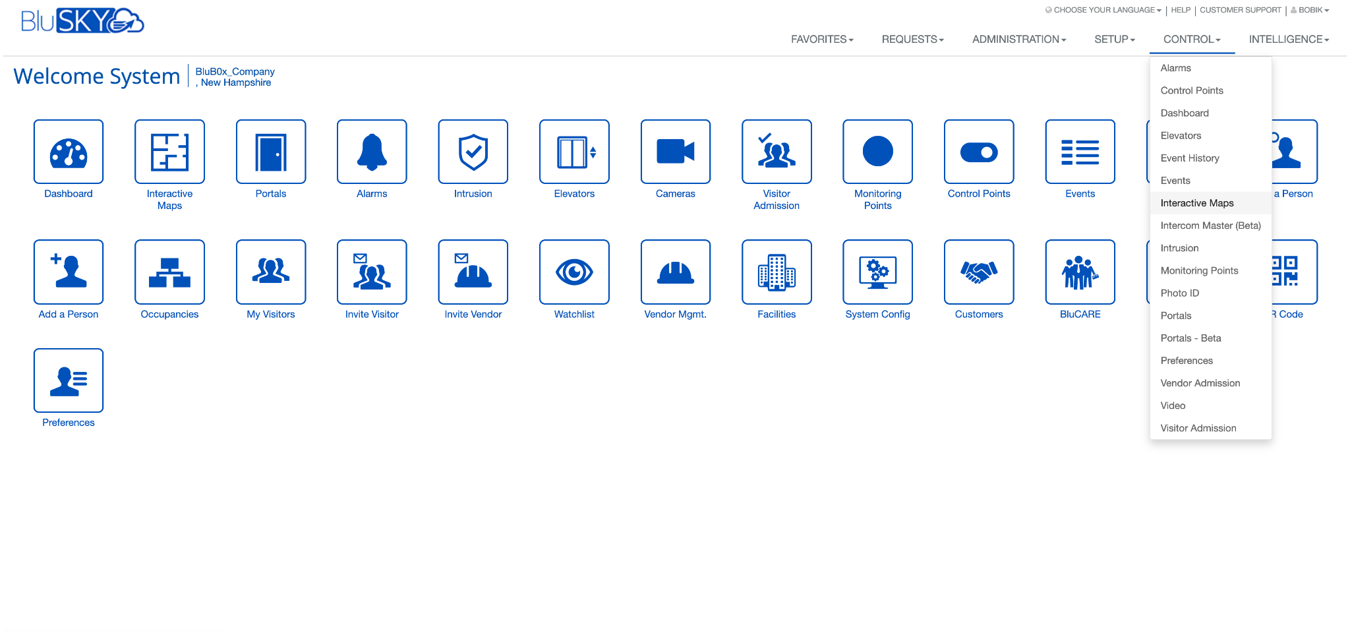Viewport: 1350px width, 635px height.
Task: Click the HELP link
Action: (x=1181, y=10)
